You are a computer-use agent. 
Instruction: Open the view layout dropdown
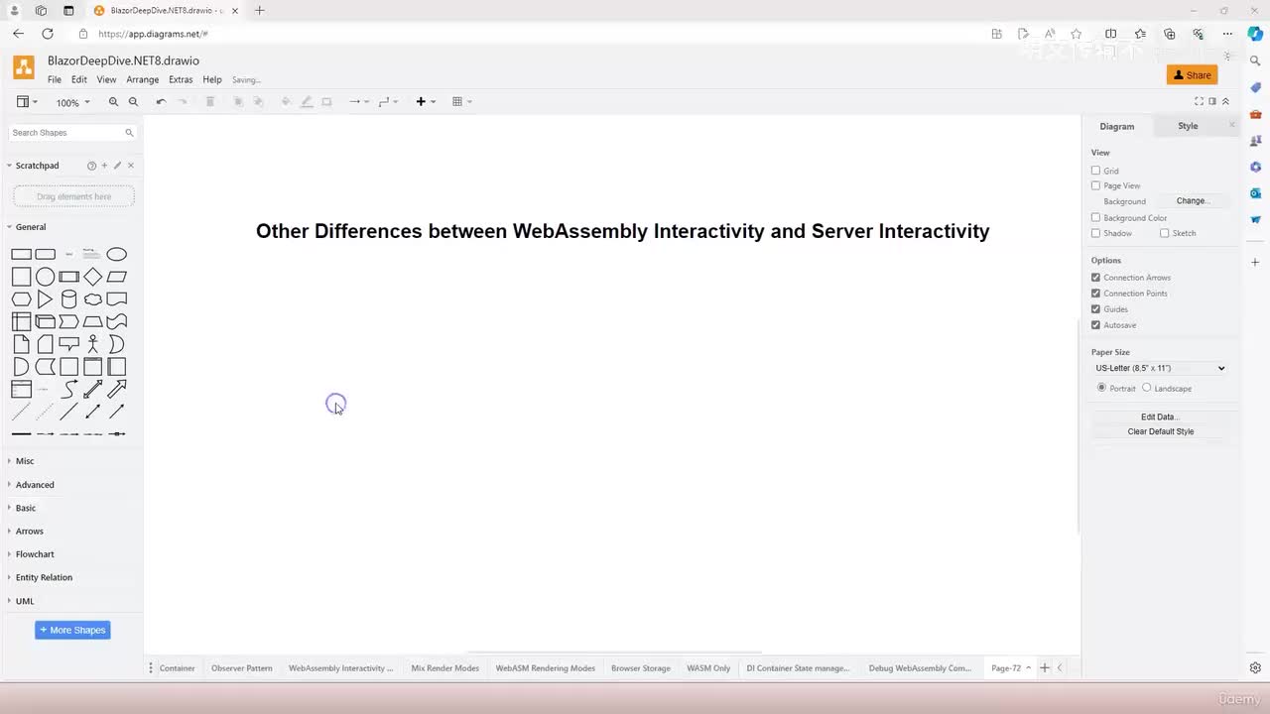[x=27, y=102]
